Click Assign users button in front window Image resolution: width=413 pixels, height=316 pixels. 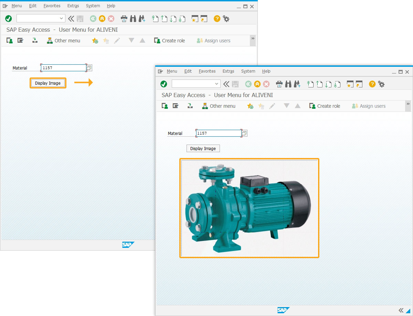369,106
